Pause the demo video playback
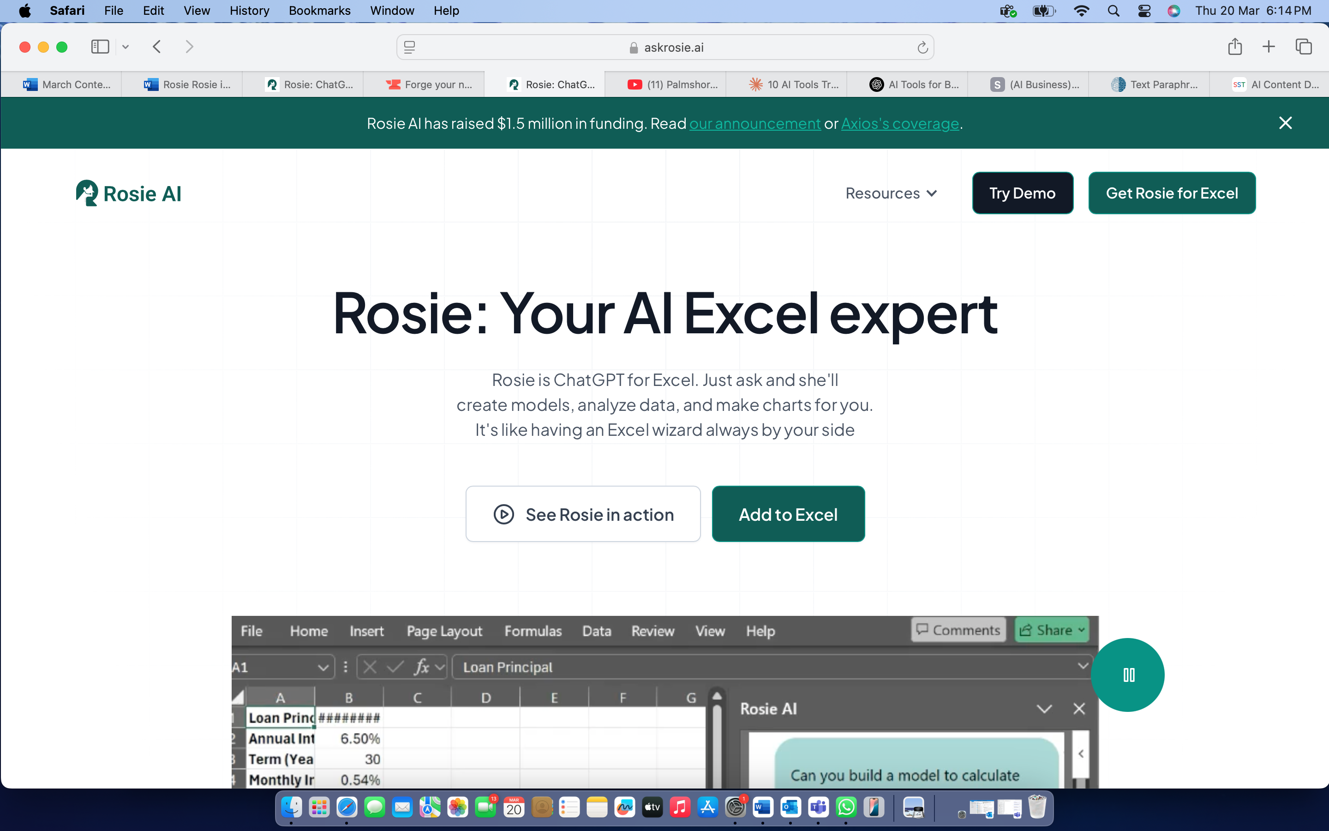The height and width of the screenshot is (831, 1329). click(1127, 674)
